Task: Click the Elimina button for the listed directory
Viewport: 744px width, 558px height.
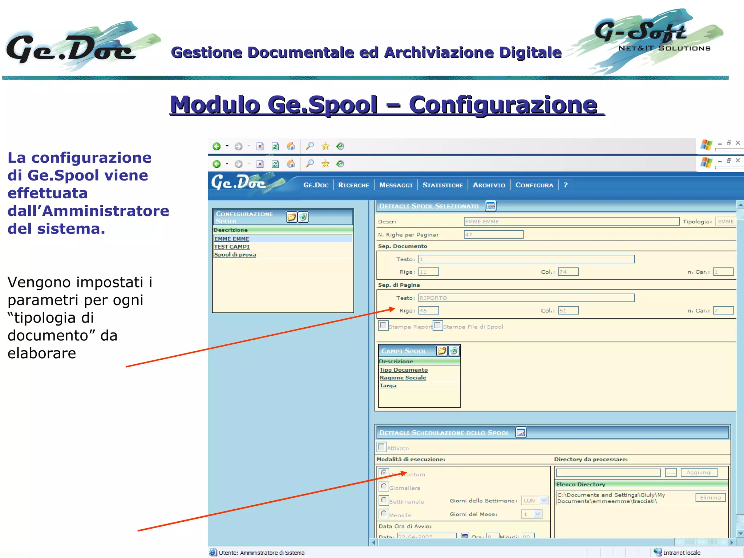Action: pyautogui.click(x=710, y=497)
